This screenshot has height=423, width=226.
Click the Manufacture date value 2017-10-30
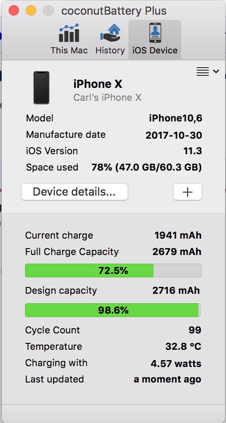pyautogui.click(x=174, y=135)
